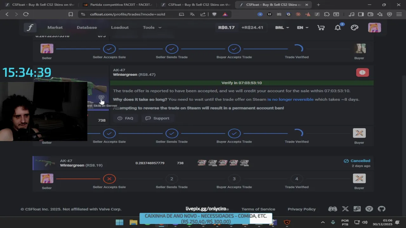
Task: Open the browser hamburger menu
Action: tap(399, 14)
